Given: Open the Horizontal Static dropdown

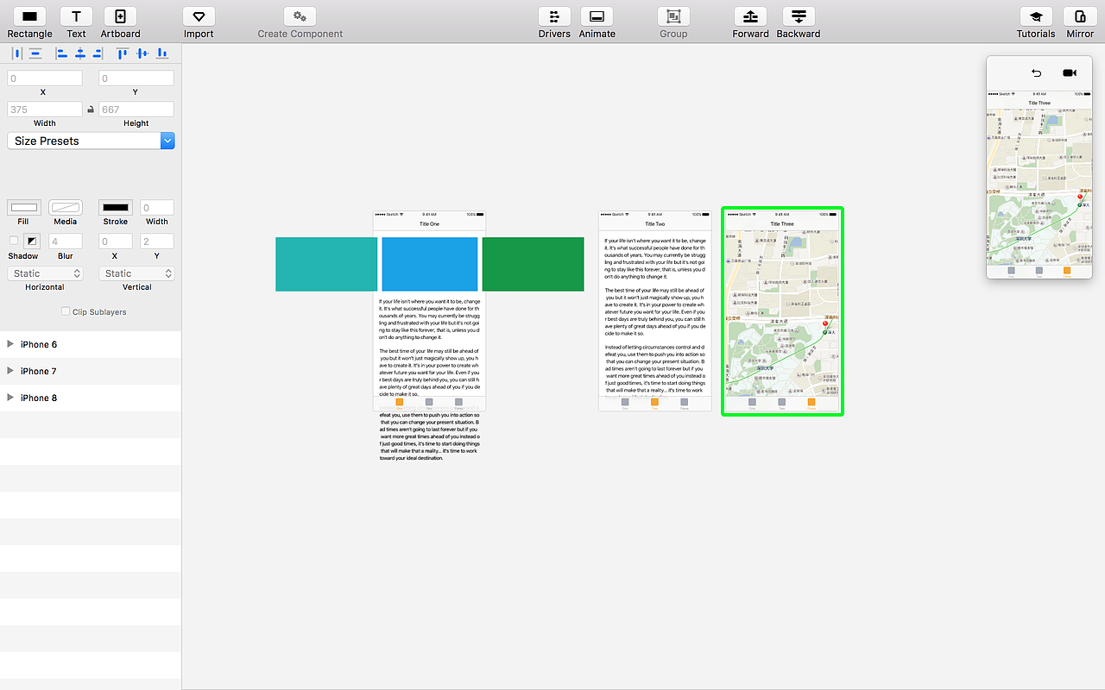Looking at the screenshot, I should point(45,273).
